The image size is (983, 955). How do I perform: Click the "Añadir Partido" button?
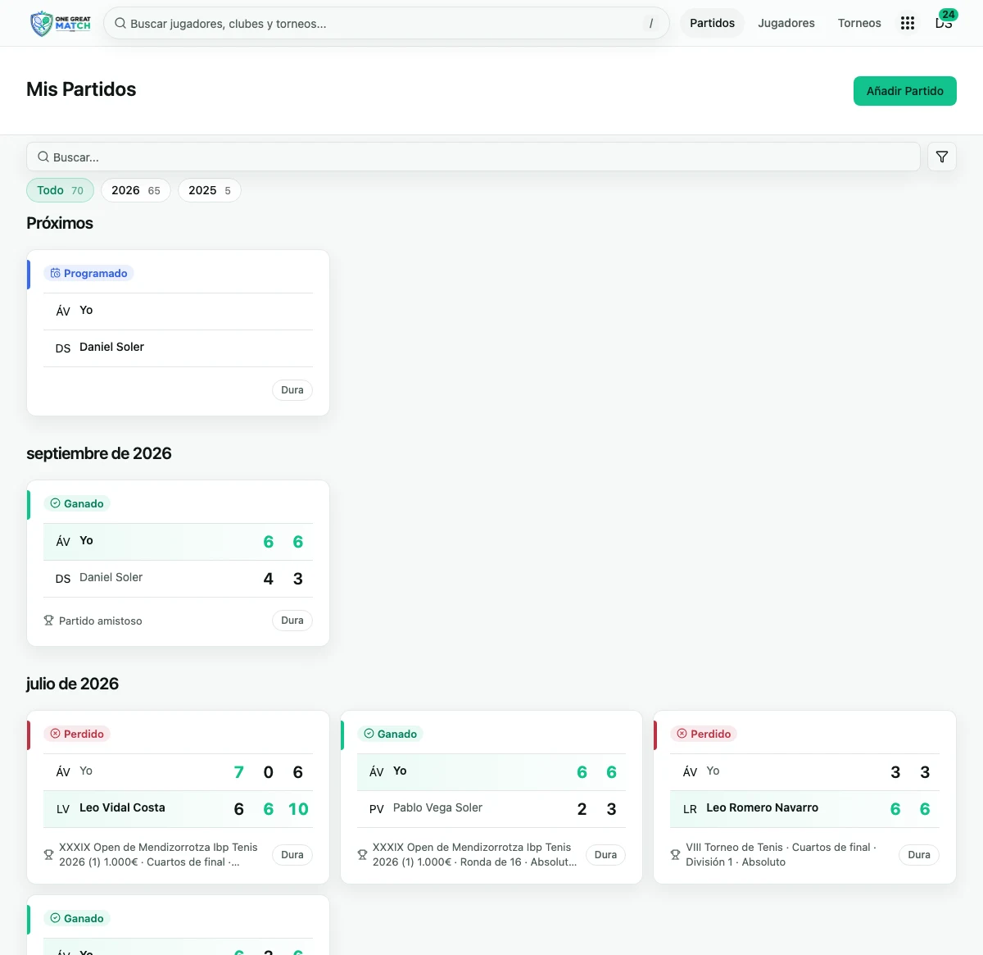905,91
